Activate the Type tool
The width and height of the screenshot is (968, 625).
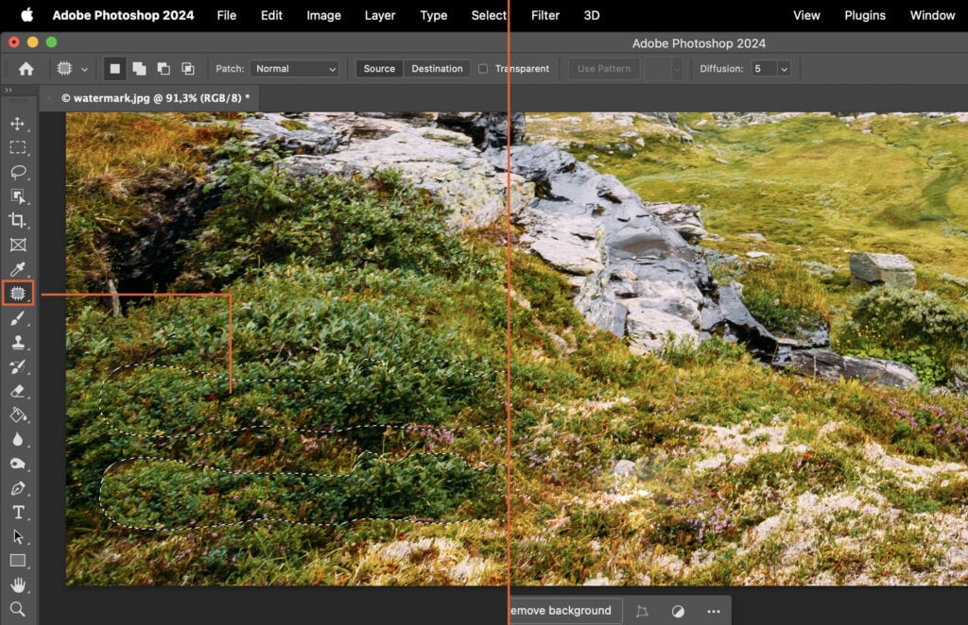pyautogui.click(x=18, y=513)
